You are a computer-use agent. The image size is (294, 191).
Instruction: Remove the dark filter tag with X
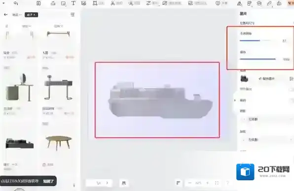[x=31, y=15]
